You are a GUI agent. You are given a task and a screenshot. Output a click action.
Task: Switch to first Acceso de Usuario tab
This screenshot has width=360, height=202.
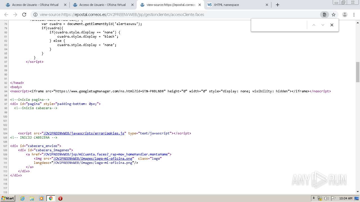point(35,5)
